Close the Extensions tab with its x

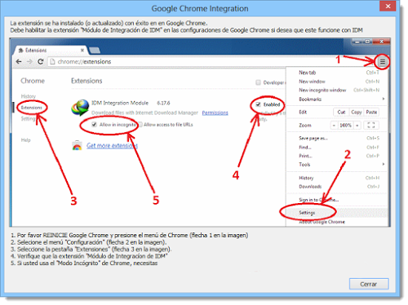click(82, 51)
